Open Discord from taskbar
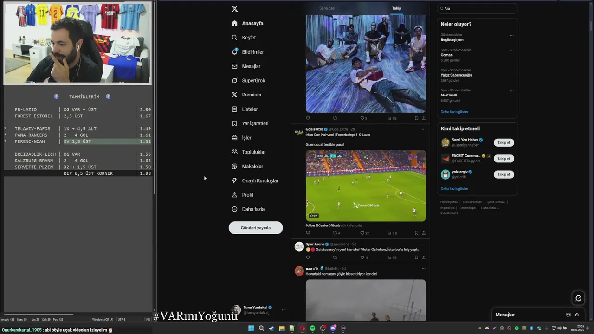594x334 pixels. [x=333, y=328]
